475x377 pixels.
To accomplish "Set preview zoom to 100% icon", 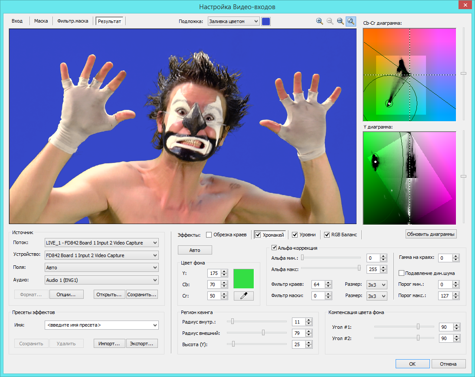I will [340, 21].
